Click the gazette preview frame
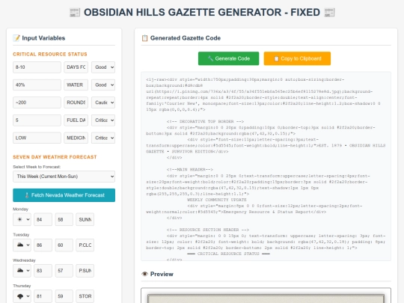The width and height of the screenshot is (404, 303). pyautogui.click(x=266, y=296)
